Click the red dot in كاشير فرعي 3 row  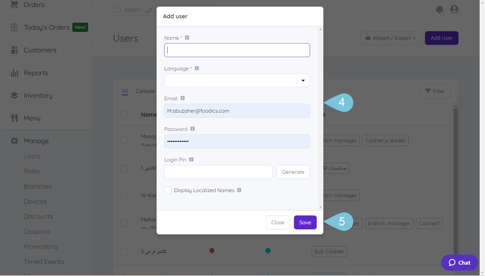[212, 250]
